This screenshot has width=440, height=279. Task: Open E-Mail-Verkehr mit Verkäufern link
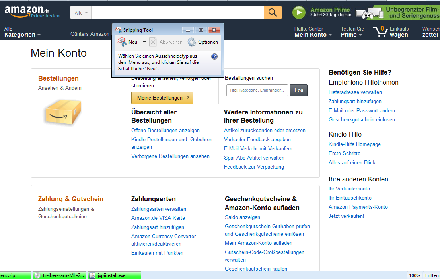pos(258,148)
